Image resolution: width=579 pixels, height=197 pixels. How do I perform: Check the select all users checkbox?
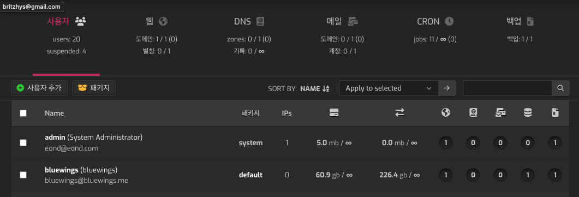[x=23, y=114]
